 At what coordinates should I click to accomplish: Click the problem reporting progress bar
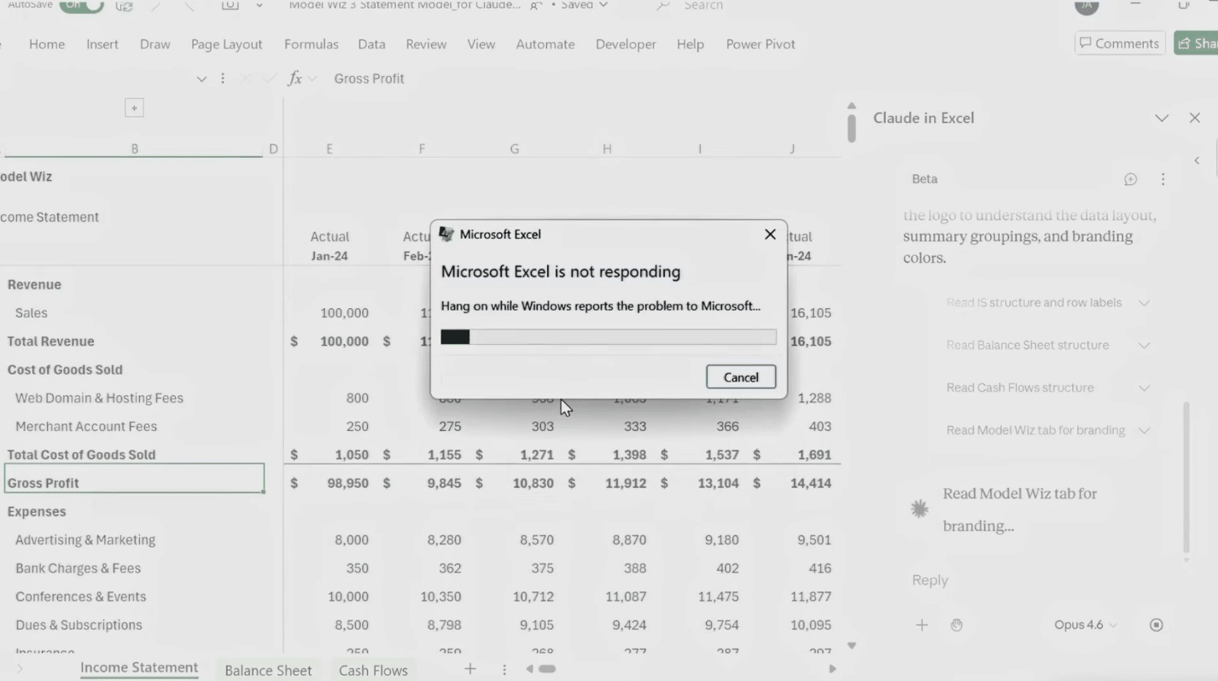(608, 337)
